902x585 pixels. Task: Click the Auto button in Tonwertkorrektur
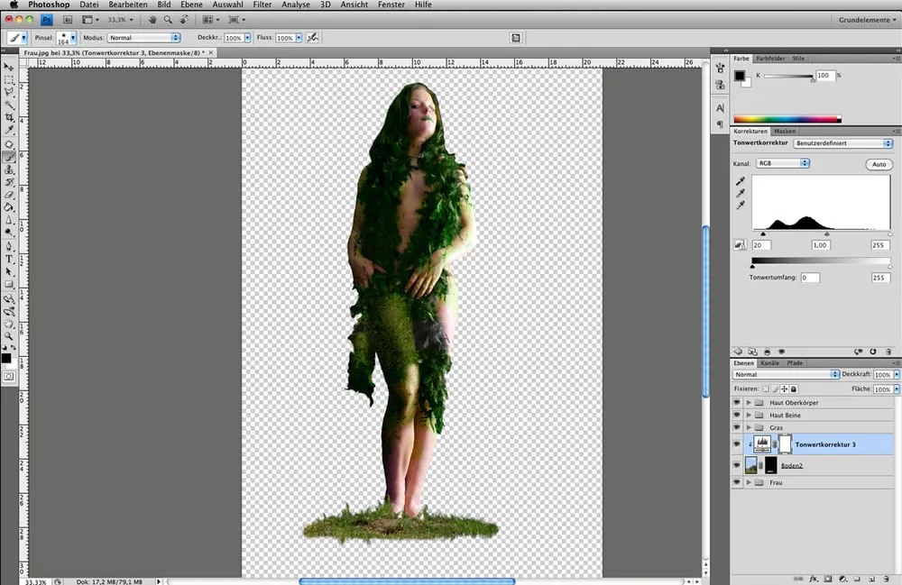coord(879,164)
